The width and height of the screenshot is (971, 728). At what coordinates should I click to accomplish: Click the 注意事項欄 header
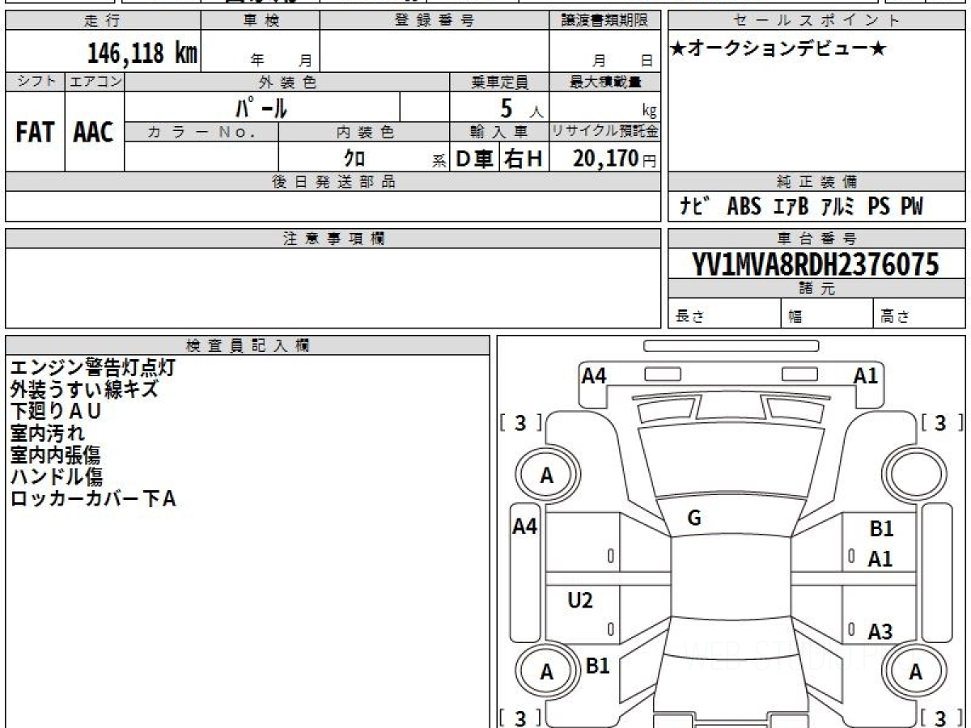(333, 239)
